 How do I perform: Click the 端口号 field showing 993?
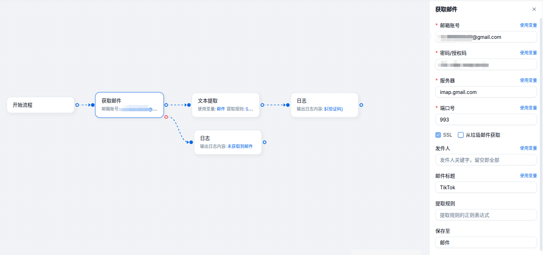click(486, 120)
